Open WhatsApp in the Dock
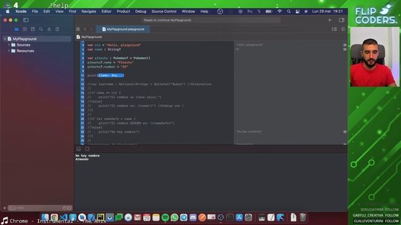This screenshot has width=401, height=225. tap(174, 217)
